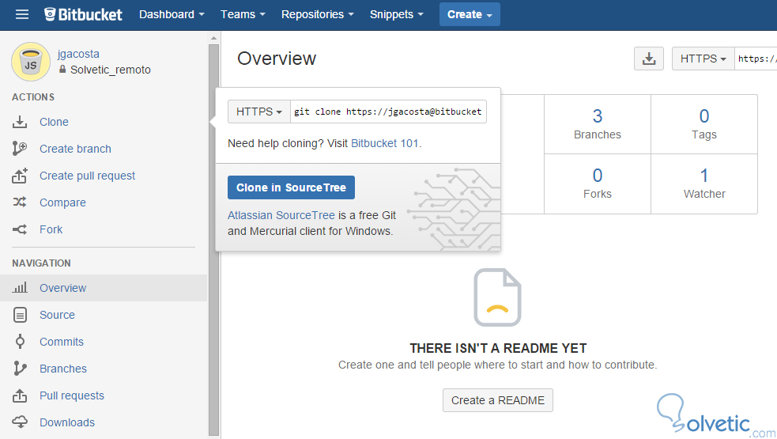Expand the Create dropdown button
Image resolution: width=777 pixels, height=439 pixels.
click(x=470, y=14)
